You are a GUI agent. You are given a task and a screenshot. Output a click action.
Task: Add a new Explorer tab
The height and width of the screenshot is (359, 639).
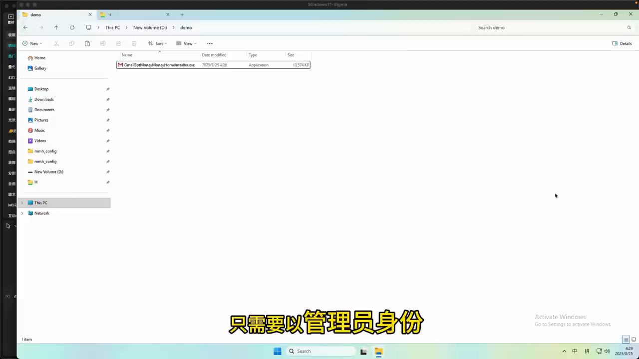click(x=182, y=14)
